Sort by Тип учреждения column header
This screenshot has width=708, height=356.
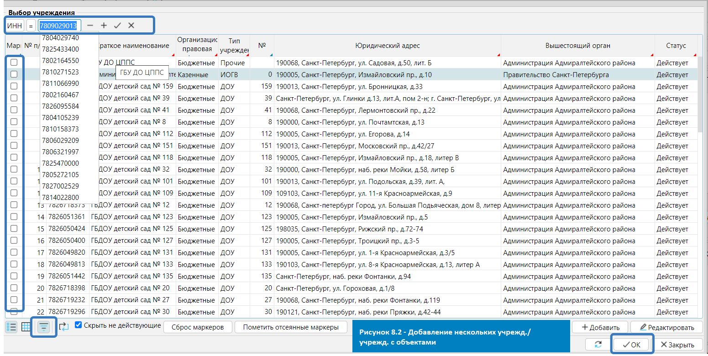(x=234, y=46)
